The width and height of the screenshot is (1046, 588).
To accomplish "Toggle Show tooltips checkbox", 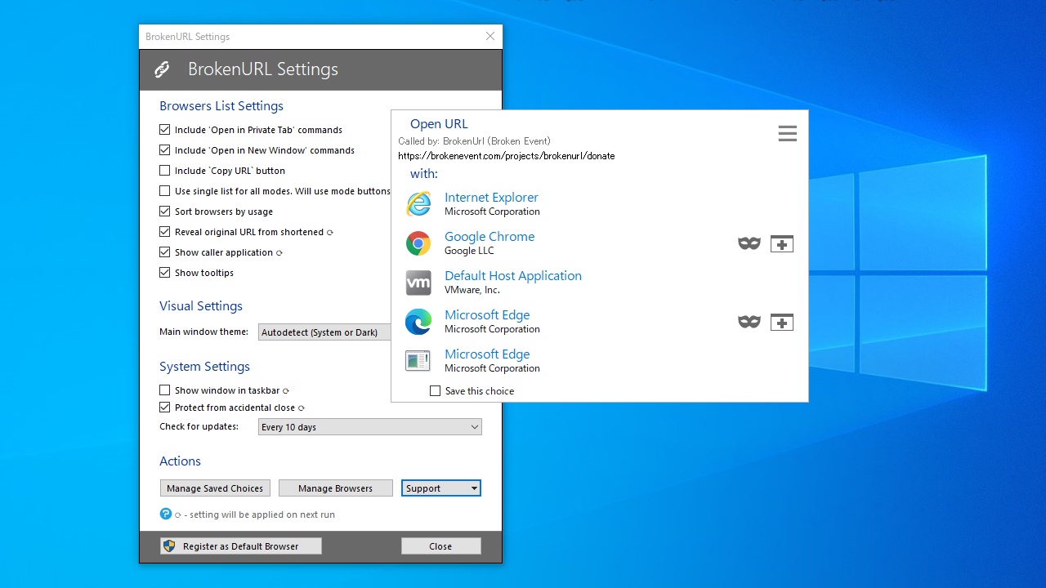I will click(x=165, y=273).
